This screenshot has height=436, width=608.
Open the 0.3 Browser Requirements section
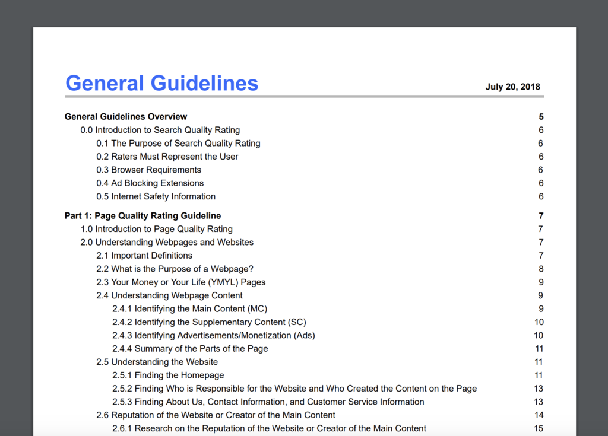click(149, 170)
